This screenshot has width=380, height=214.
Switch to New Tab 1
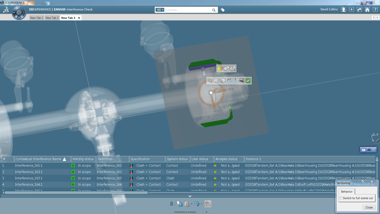click(x=36, y=18)
